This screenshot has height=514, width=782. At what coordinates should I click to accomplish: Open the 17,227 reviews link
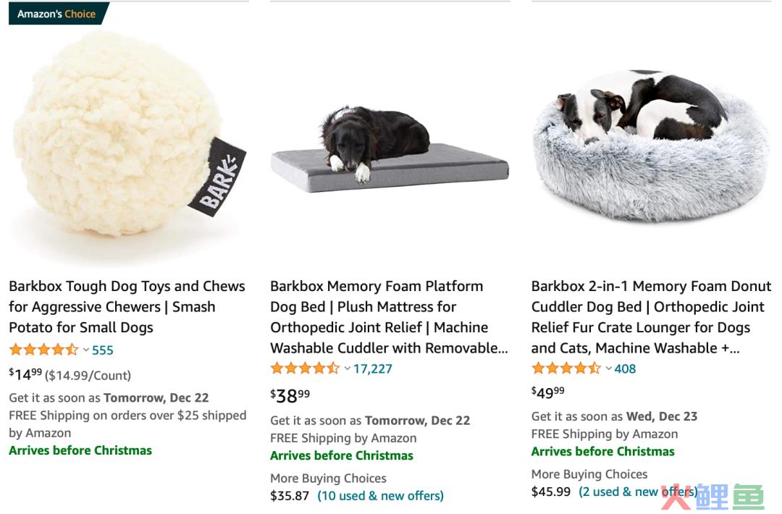tap(373, 369)
